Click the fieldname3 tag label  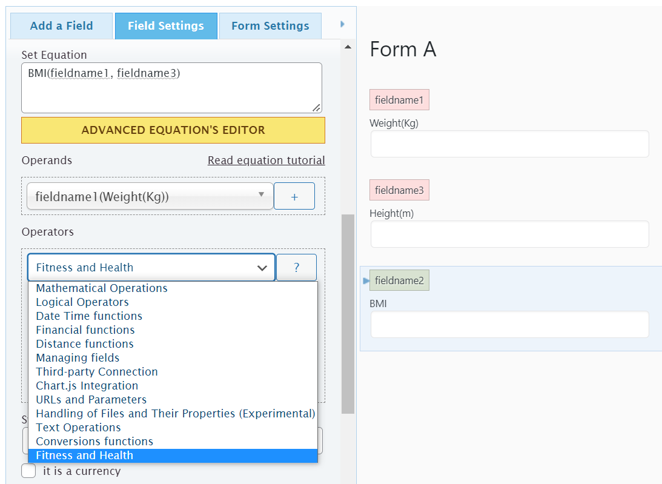point(399,190)
